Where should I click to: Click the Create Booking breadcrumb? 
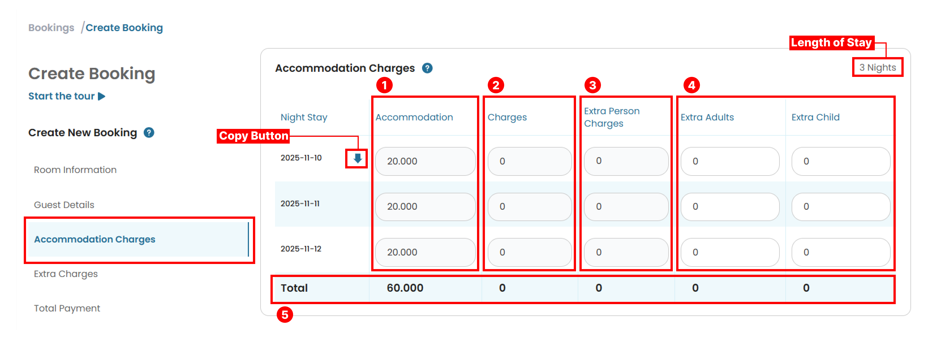pyautogui.click(x=124, y=27)
